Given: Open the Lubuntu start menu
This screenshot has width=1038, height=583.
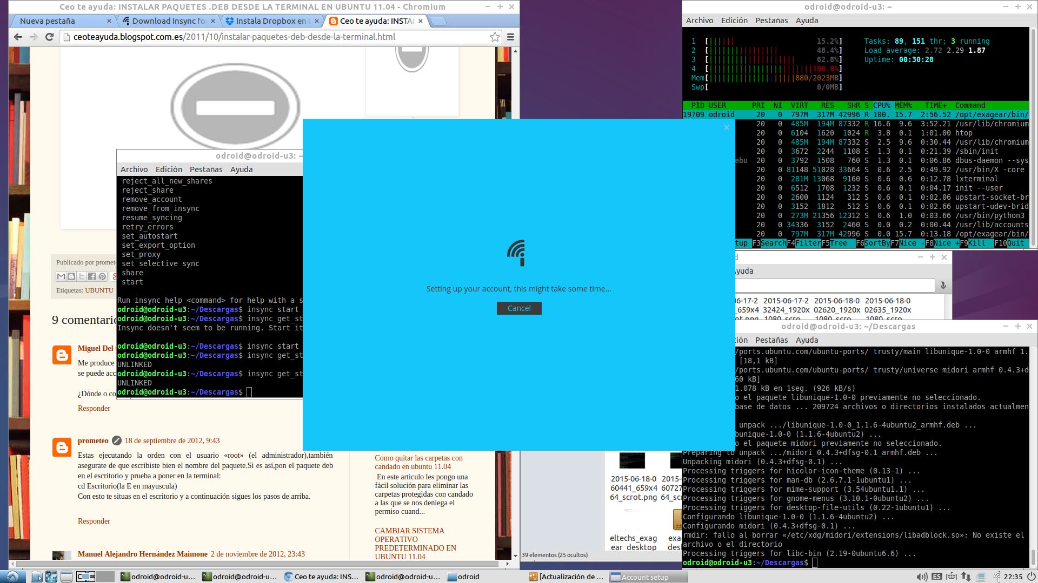Looking at the screenshot, I should [x=12, y=577].
